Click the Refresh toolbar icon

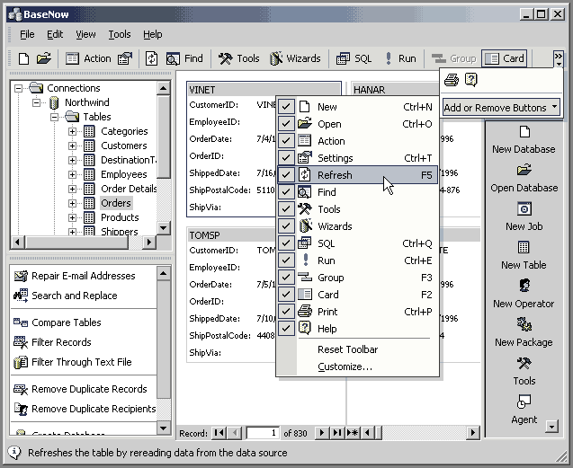[151, 58]
